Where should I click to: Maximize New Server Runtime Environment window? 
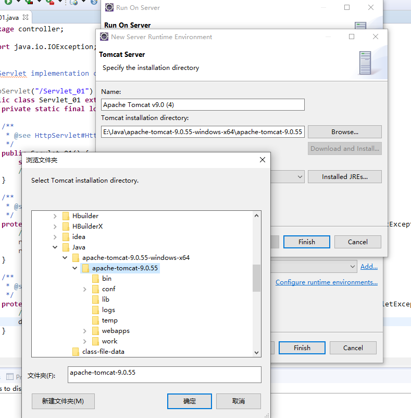pyautogui.click(x=352, y=37)
